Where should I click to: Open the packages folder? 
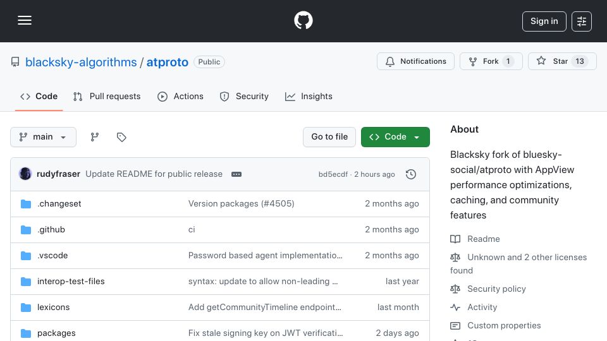pos(56,333)
